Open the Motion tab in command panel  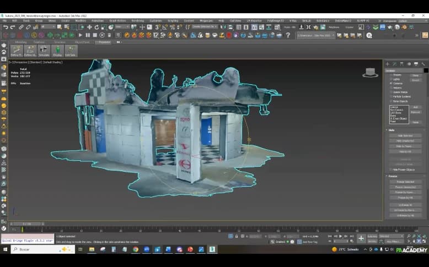click(x=409, y=64)
